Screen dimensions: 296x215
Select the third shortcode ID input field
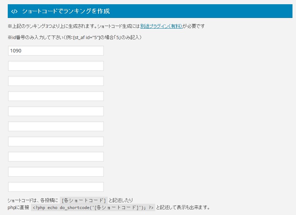click(56, 81)
